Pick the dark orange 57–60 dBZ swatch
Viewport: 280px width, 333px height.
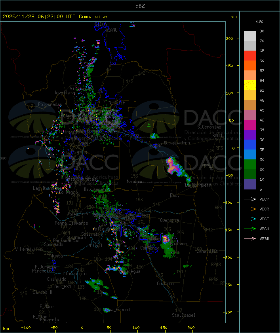click(x=250, y=65)
